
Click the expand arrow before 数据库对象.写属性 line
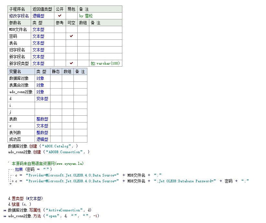point(5,210)
